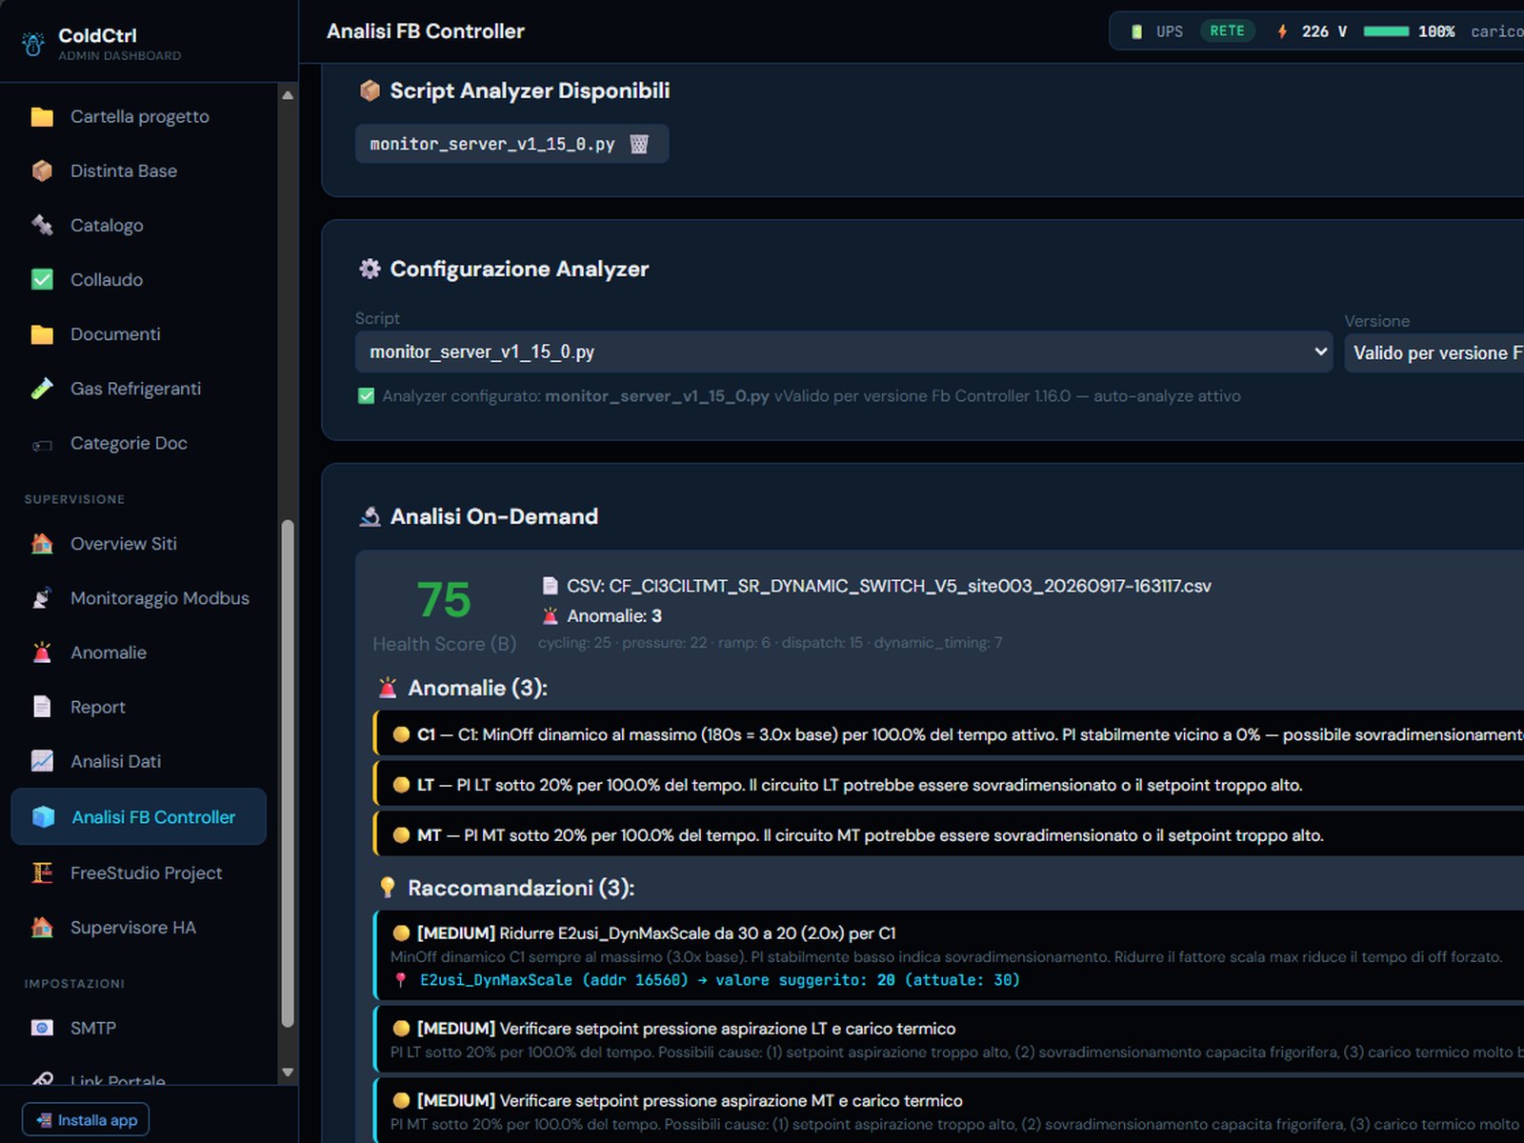This screenshot has height=1143, width=1524.
Task: Select Analisi FB Controller menu item
Action: click(138, 816)
